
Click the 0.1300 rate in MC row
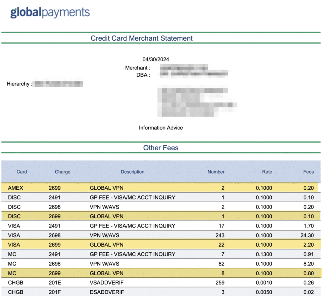click(264, 254)
